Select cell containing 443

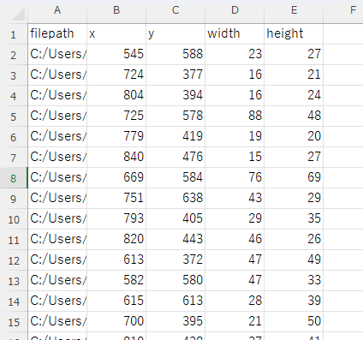coord(176,240)
